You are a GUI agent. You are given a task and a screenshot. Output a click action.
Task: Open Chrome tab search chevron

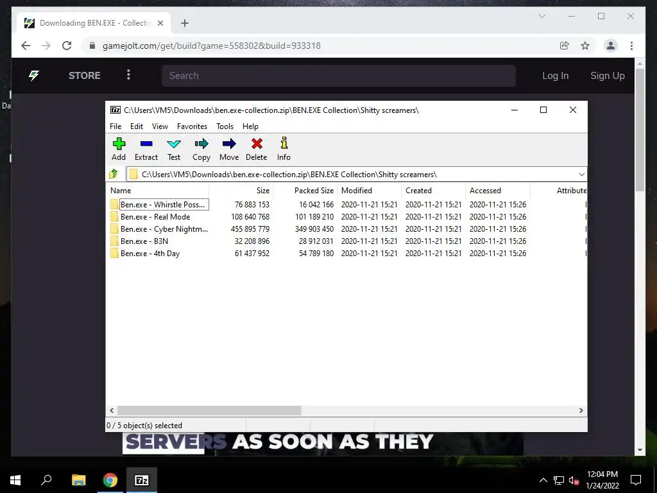[542, 16]
